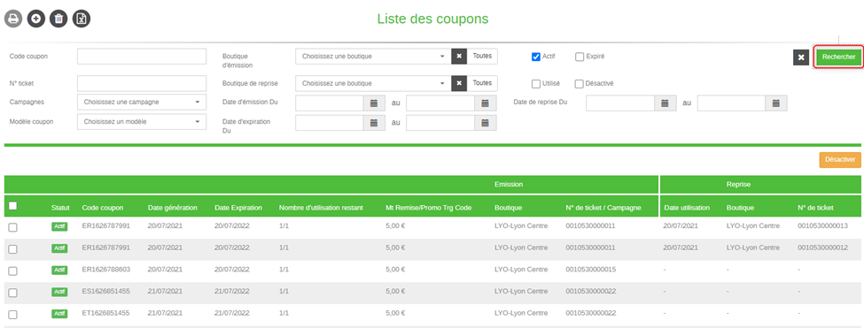
Task: Click the add coupon plus icon
Action: (x=35, y=19)
